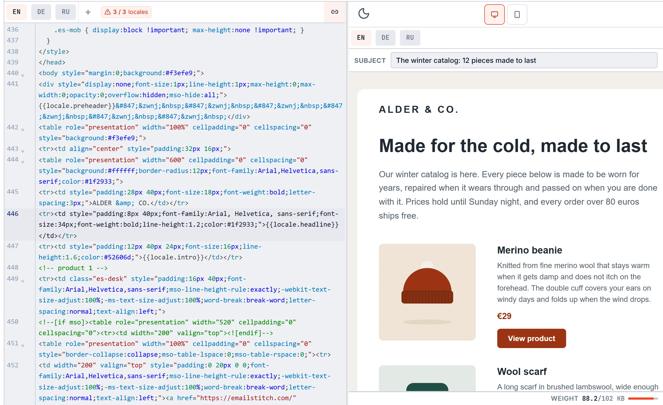Click the Wool scarf product image
Screen dimensions: 663x405
[x=427, y=378]
